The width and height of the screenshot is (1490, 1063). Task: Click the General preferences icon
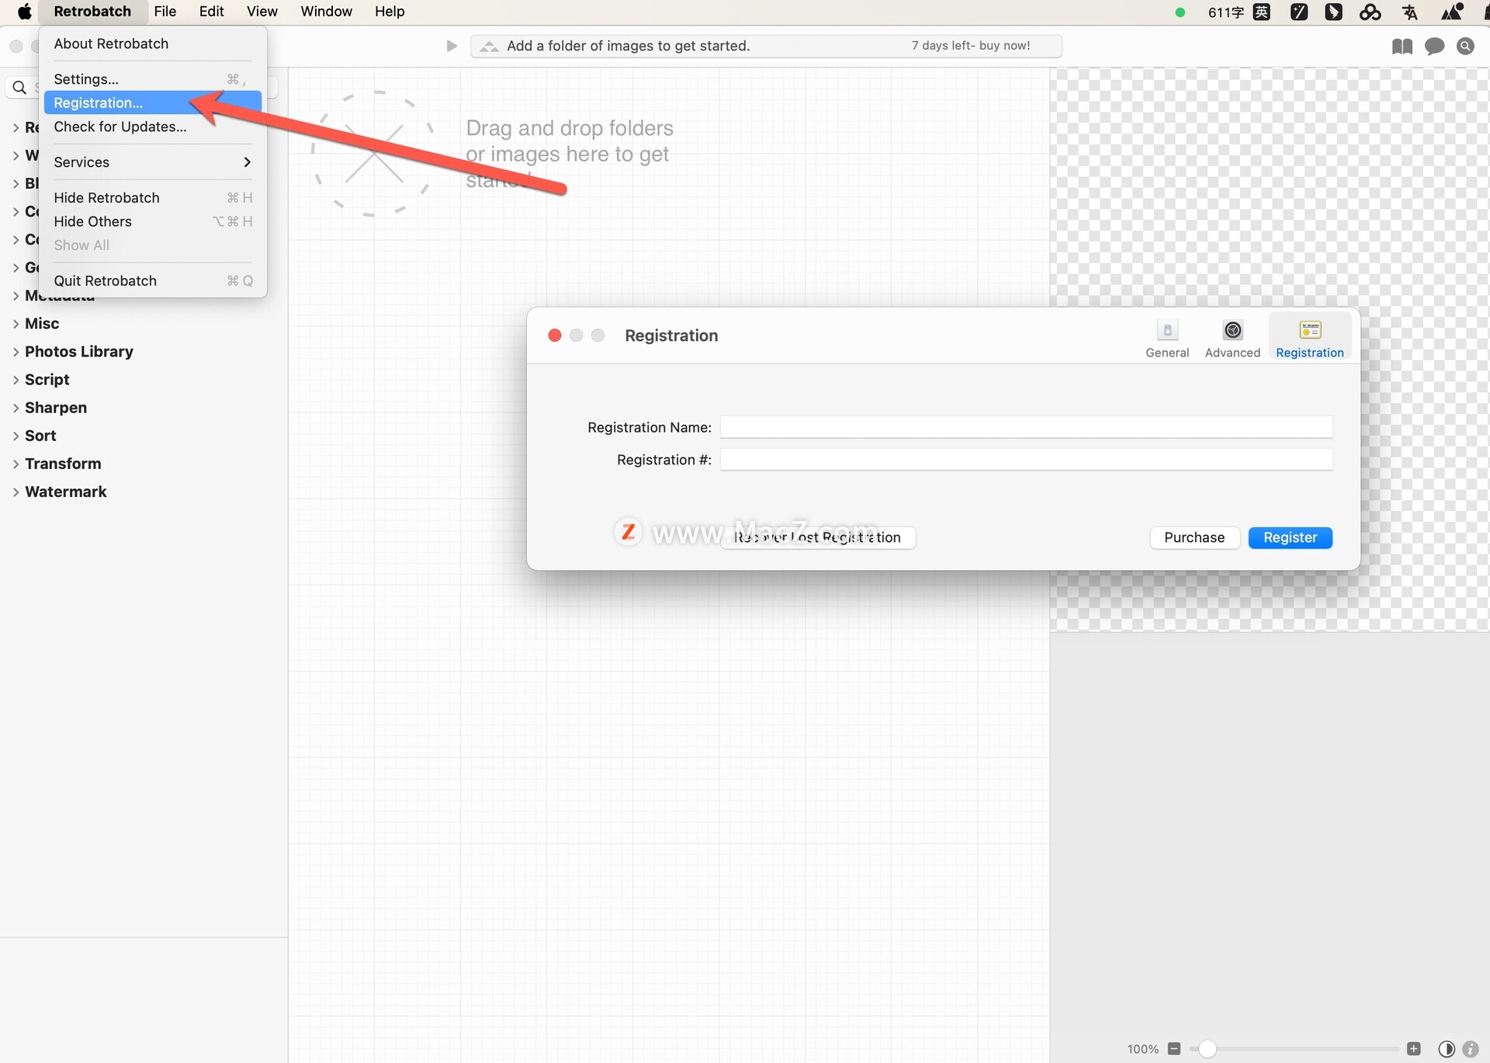pos(1167,339)
